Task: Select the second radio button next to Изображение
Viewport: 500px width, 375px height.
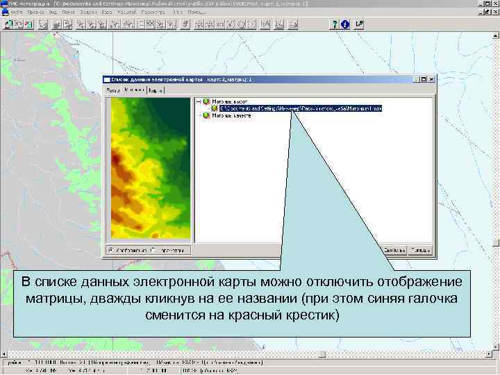Action: pyautogui.click(x=153, y=250)
